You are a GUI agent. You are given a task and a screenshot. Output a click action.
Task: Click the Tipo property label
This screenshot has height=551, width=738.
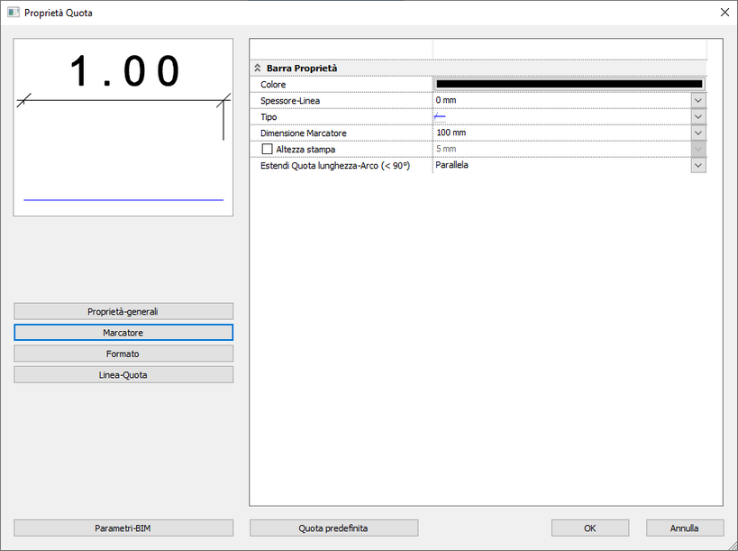point(269,117)
